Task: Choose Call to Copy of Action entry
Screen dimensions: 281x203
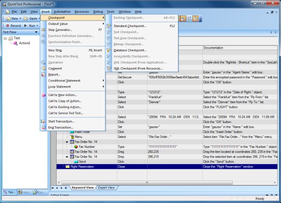Action: 73,101
